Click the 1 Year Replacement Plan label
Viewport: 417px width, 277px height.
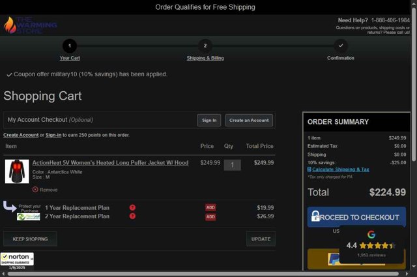click(x=77, y=207)
